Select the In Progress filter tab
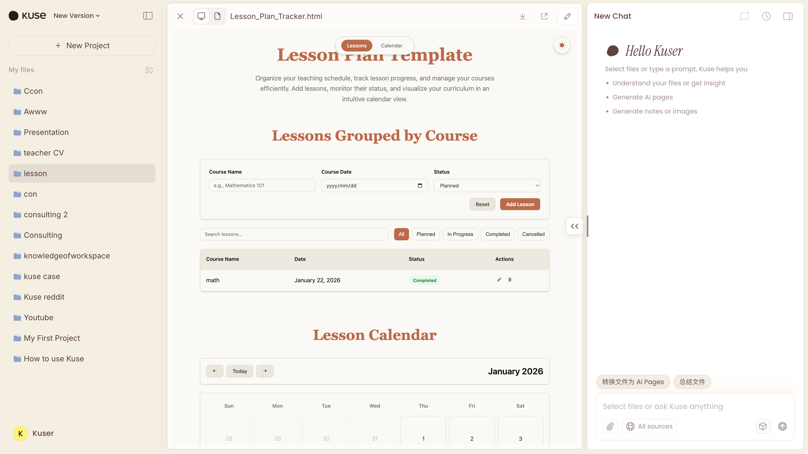 tap(460, 234)
